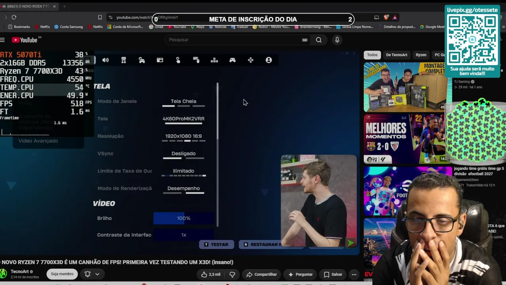Open the site information icon in address bar
Screen dimensions: 506x285
111,17
